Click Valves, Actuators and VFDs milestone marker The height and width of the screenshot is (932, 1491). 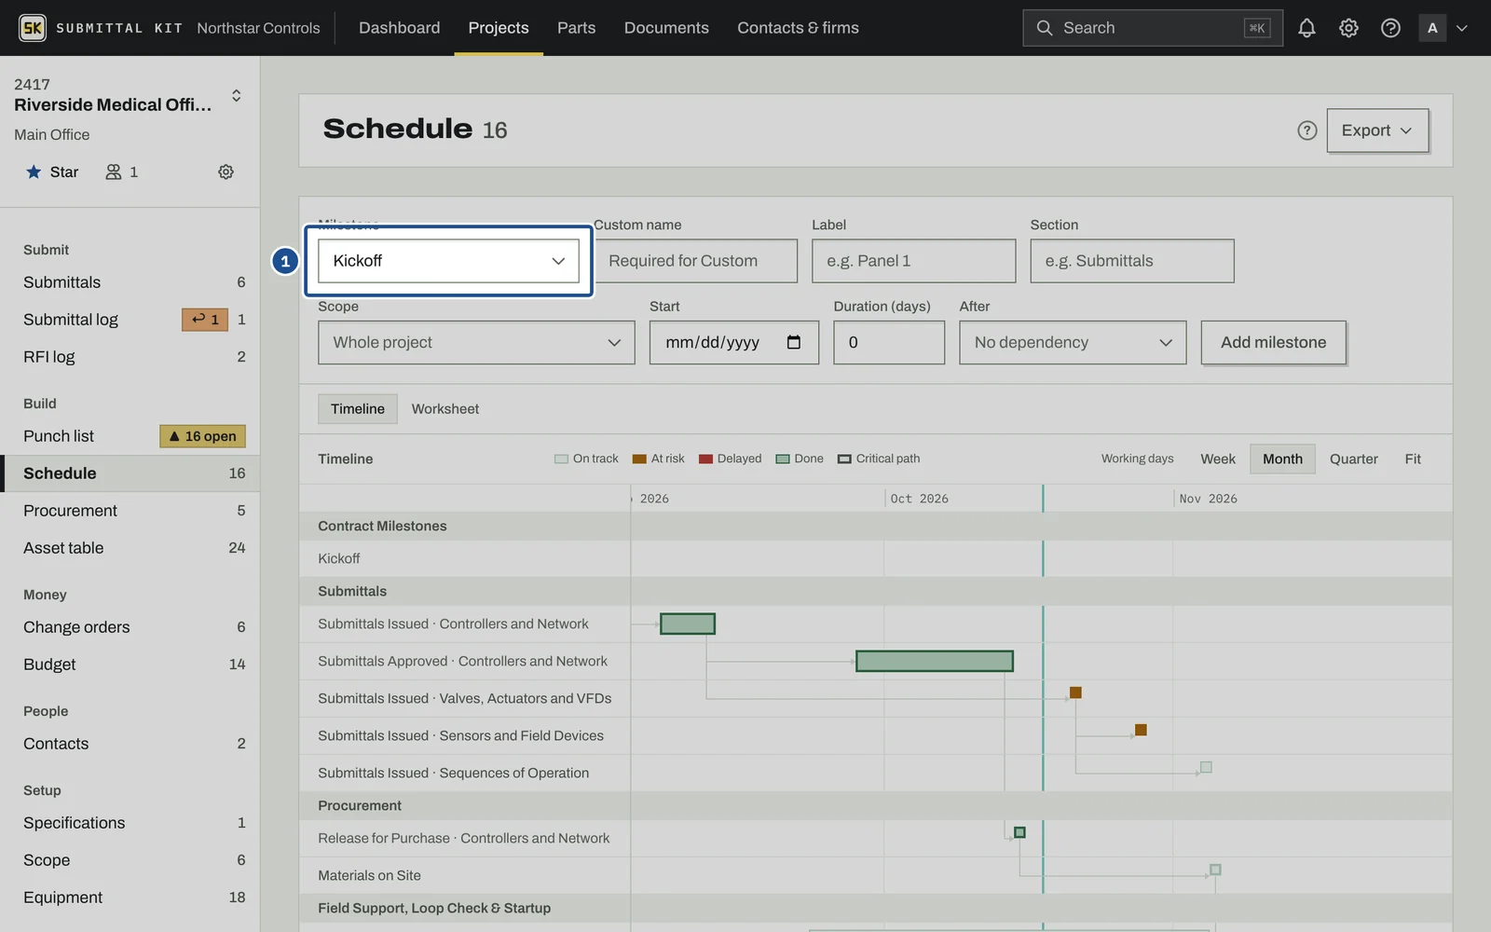(x=1075, y=692)
